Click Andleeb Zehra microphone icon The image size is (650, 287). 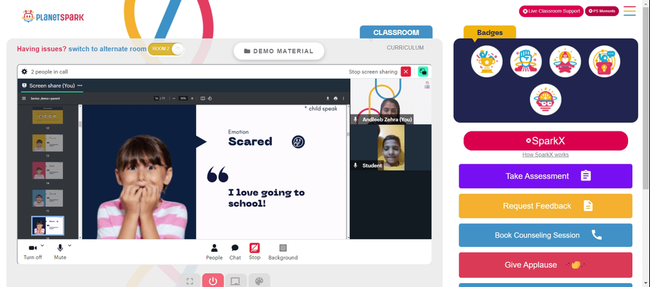pos(356,119)
